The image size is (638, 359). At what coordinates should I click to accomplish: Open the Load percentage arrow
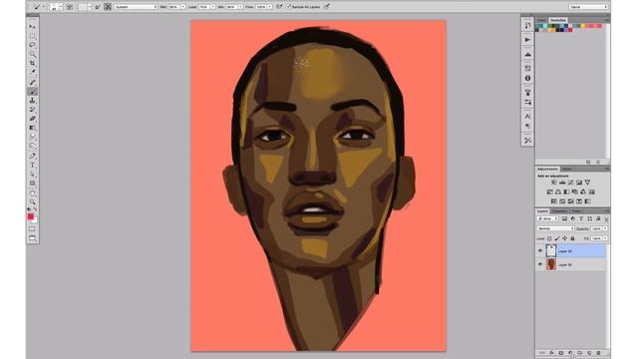[212, 7]
